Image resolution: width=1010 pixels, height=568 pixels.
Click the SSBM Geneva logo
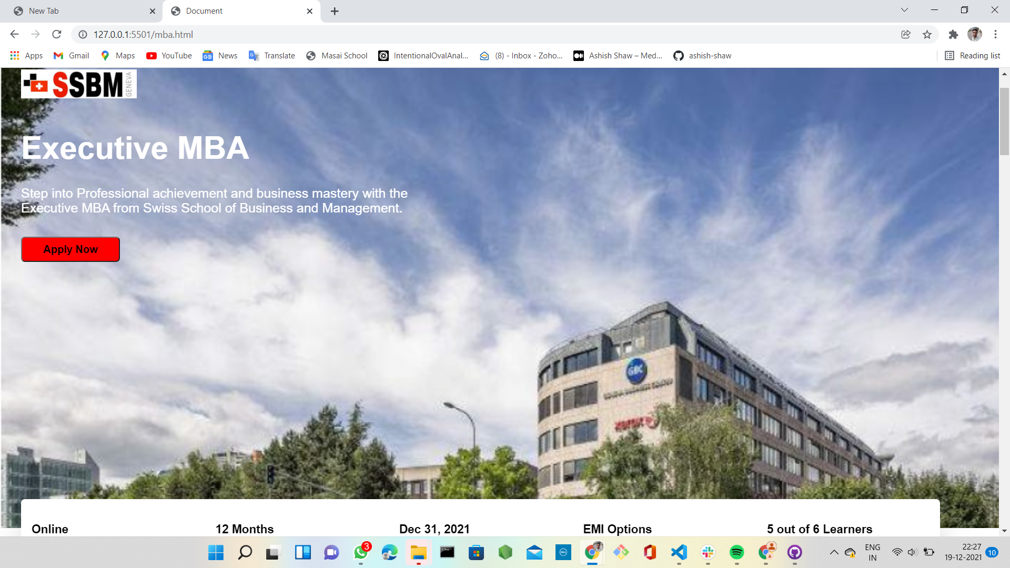coord(79,84)
